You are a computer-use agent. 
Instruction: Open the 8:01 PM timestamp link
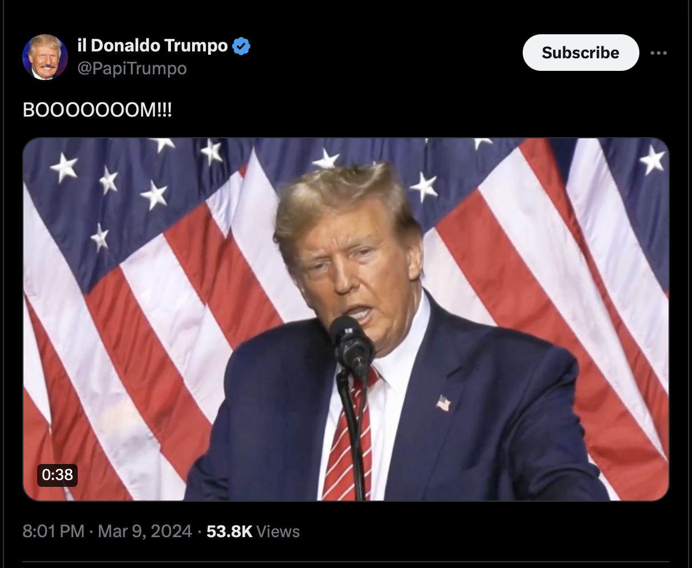click(54, 531)
